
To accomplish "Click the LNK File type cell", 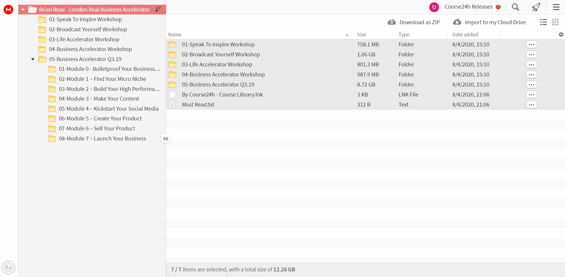I will (408, 95).
